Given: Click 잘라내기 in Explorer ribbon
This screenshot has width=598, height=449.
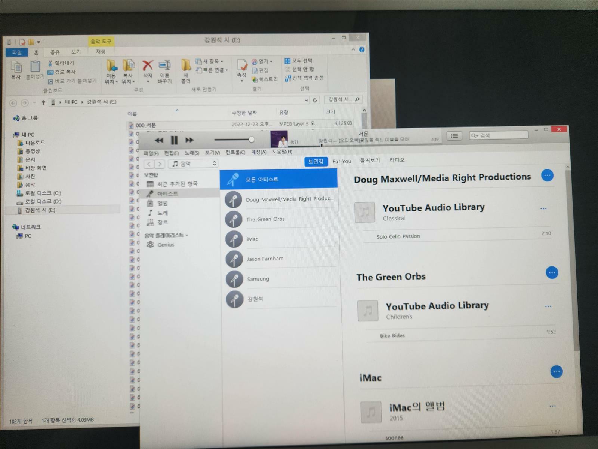Looking at the screenshot, I should 61,63.
